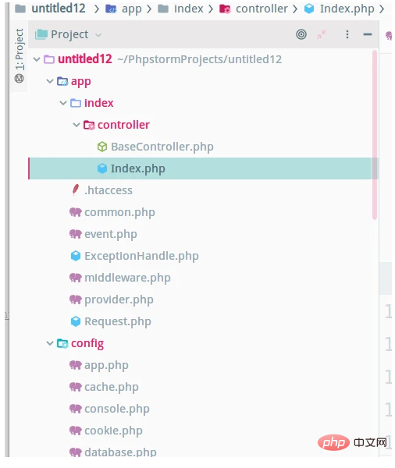This screenshot has width=395, height=468.
Task: Collapse the untitled12 project root
Action: [37, 59]
